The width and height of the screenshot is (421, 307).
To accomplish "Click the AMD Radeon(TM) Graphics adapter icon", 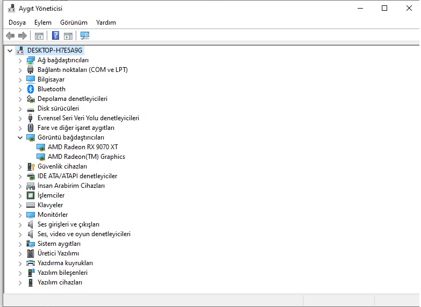I will [41, 157].
